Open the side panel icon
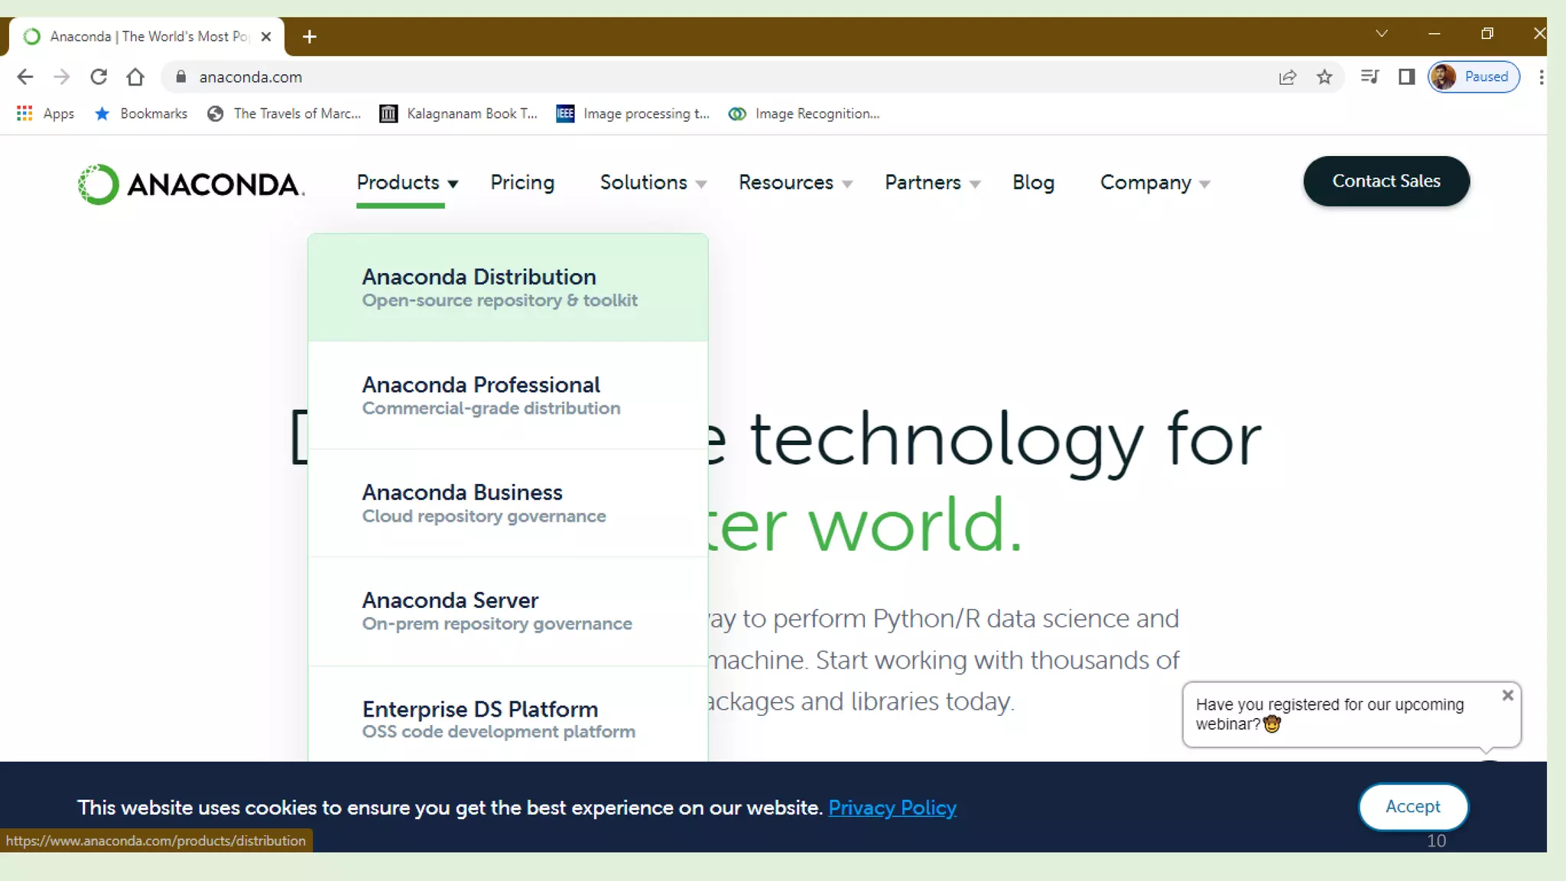Screen dimensions: 1566x881 1406,76
